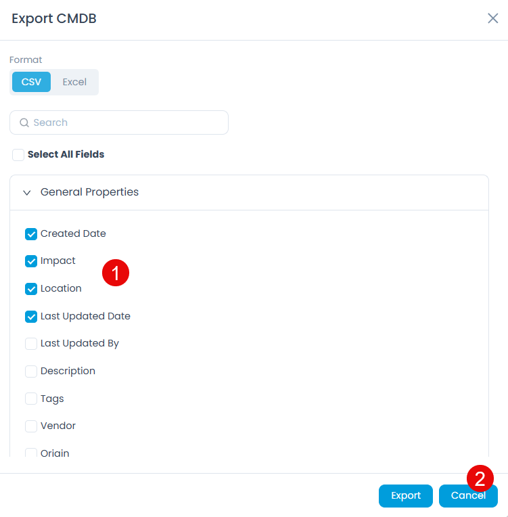Click the Select All Fields label
508x517 pixels.
66,154
